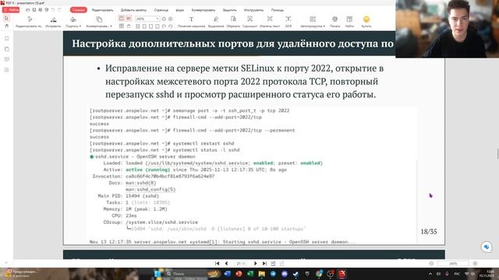The height and width of the screenshot is (280, 499).
Task: Click the redo arrow in quick toolbar
Action: point(59,10)
